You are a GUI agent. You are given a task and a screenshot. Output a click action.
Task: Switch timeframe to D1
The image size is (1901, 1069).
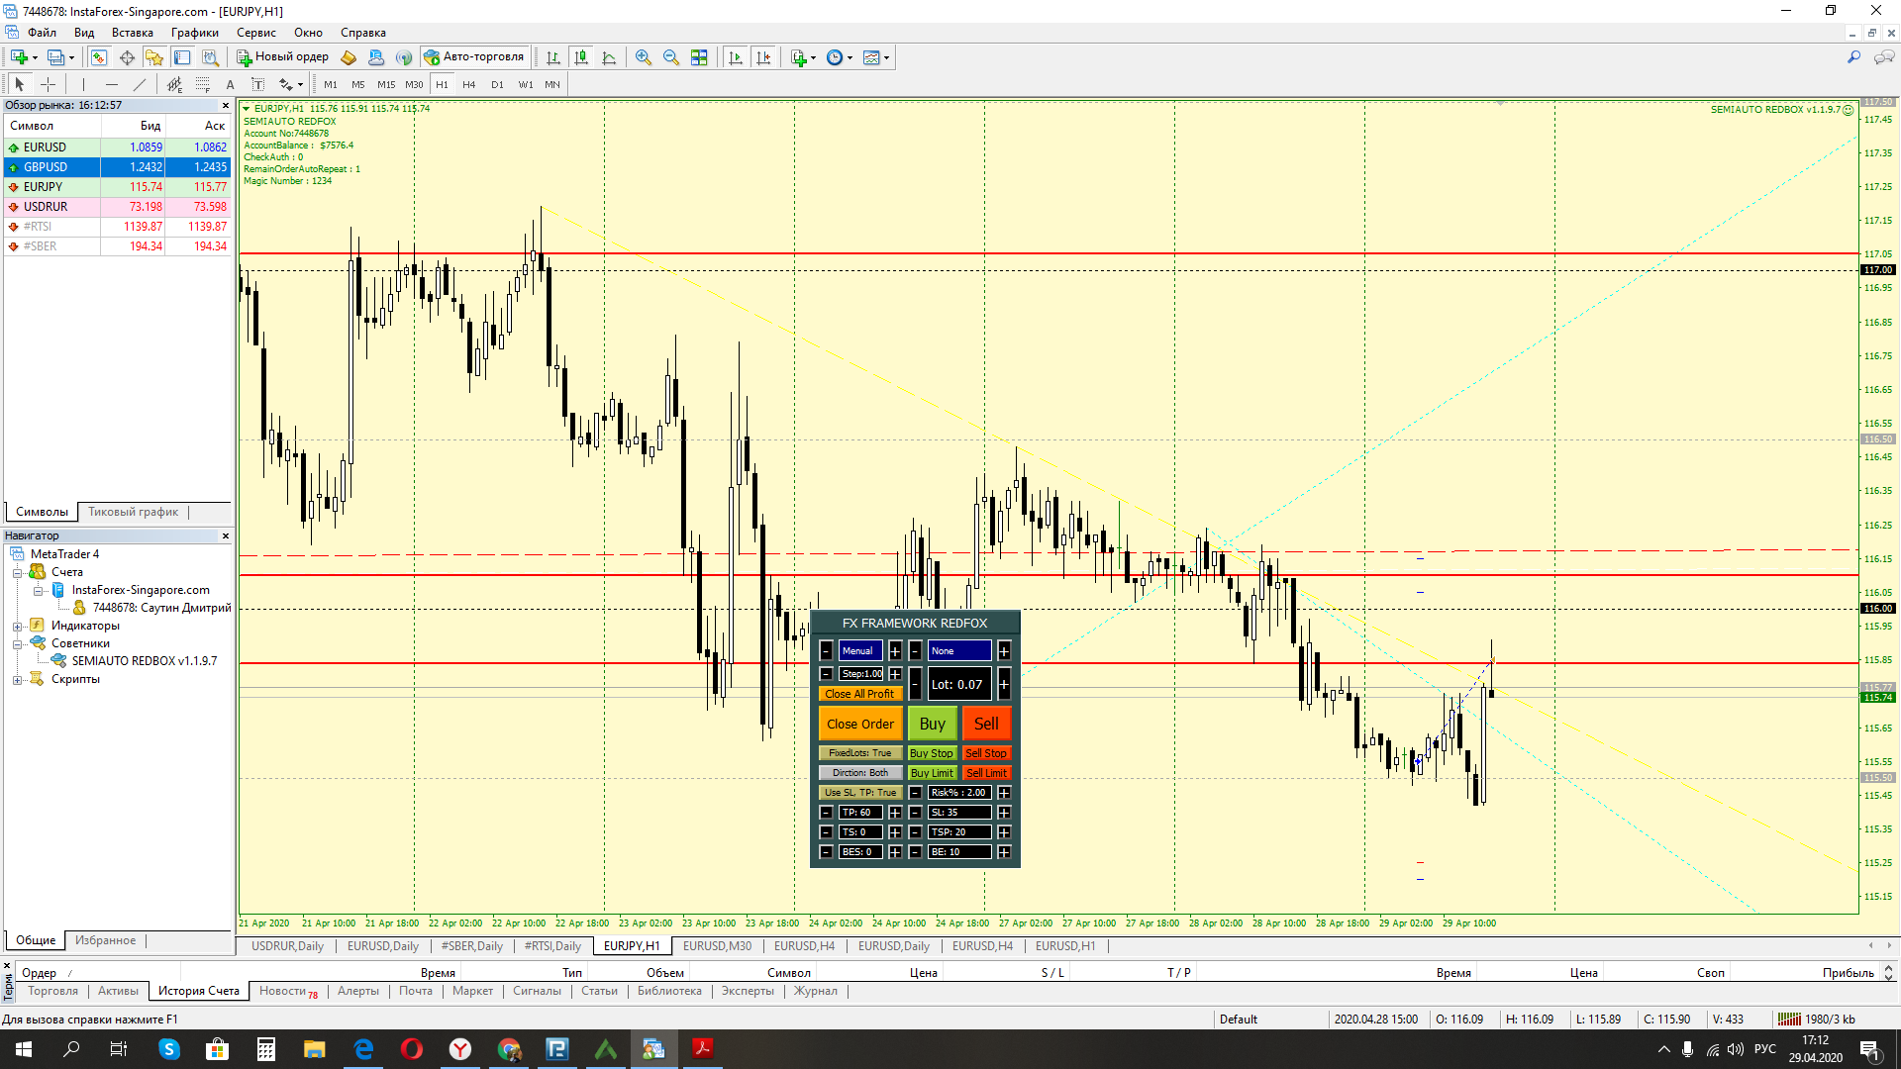pyautogui.click(x=497, y=84)
